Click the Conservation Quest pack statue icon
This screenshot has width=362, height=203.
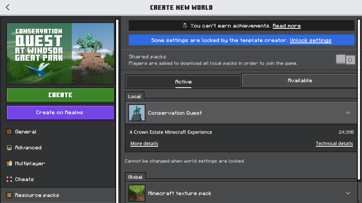pos(137,113)
